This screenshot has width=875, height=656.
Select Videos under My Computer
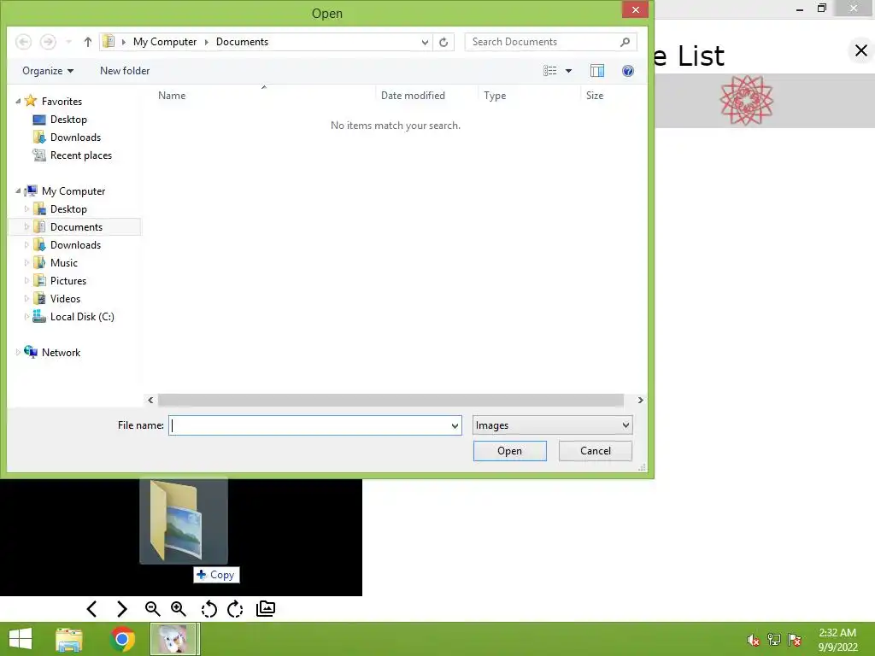pyautogui.click(x=65, y=299)
